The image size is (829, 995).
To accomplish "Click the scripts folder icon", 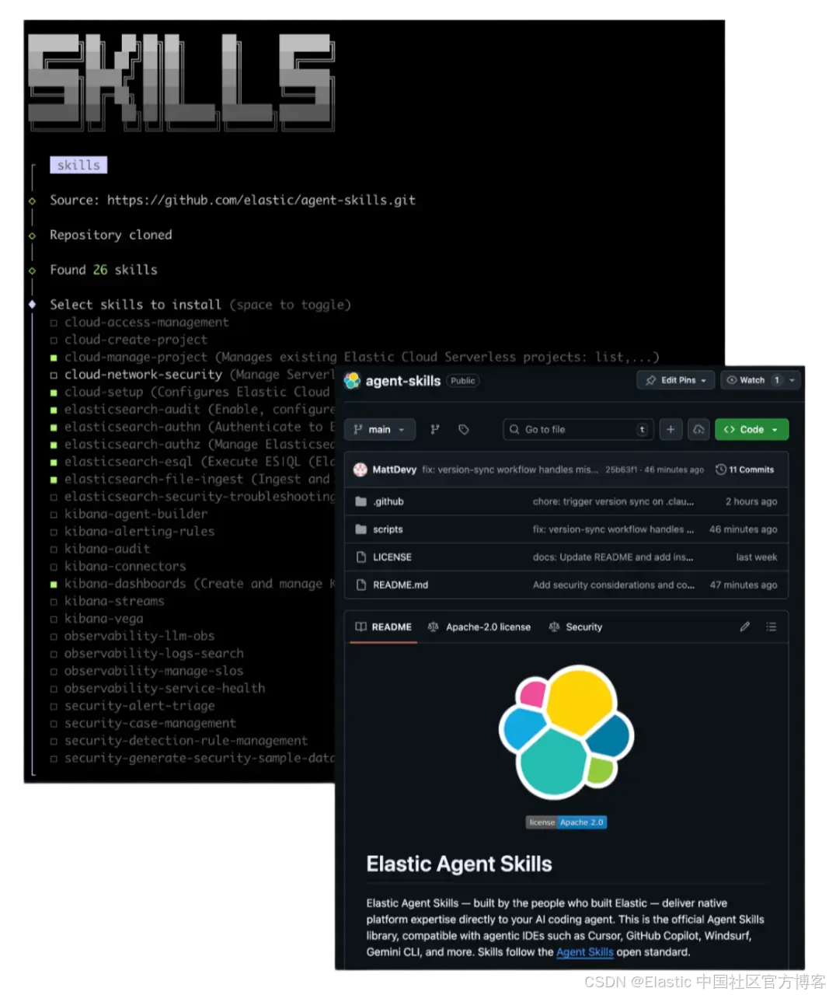I will pos(361,529).
